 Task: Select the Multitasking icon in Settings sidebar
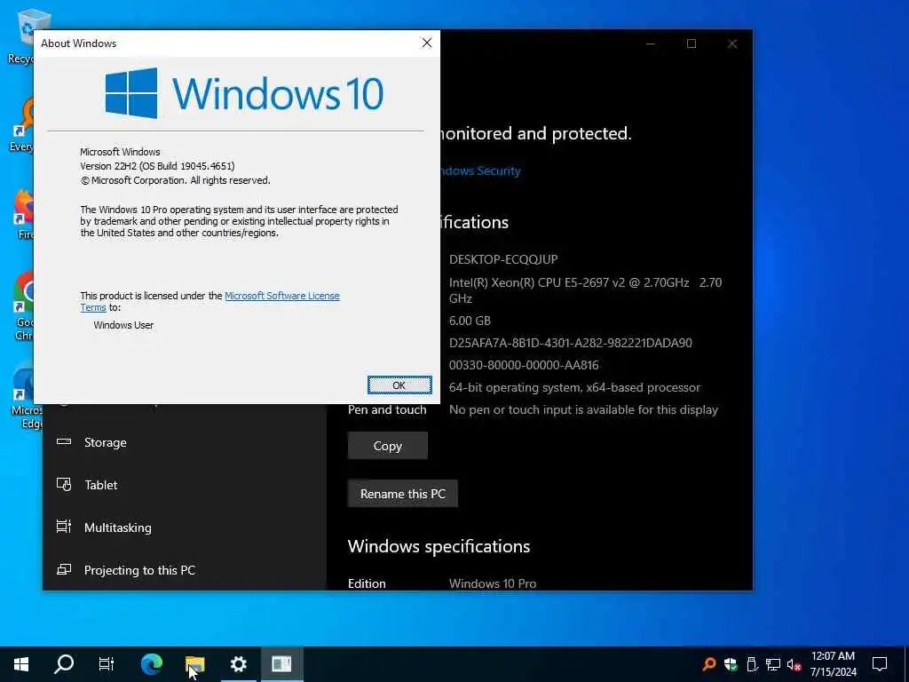(64, 527)
